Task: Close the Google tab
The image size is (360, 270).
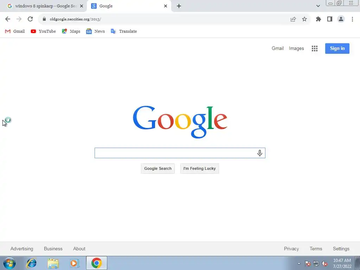Action: click(166, 6)
